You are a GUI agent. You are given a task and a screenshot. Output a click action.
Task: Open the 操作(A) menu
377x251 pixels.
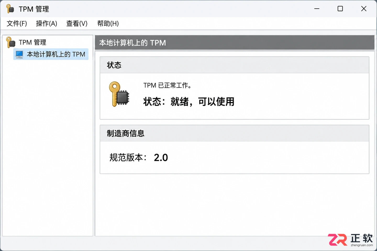(x=46, y=24)
